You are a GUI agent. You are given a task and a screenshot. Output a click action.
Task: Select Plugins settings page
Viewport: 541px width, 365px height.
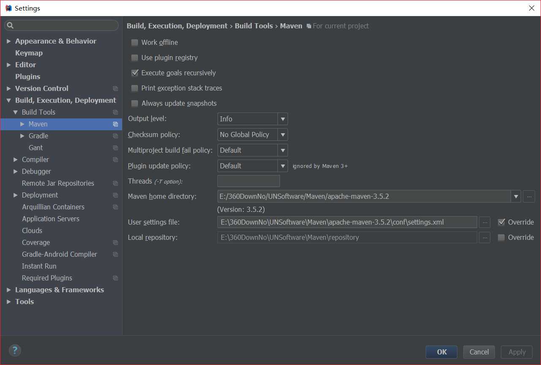click(28, 77)
